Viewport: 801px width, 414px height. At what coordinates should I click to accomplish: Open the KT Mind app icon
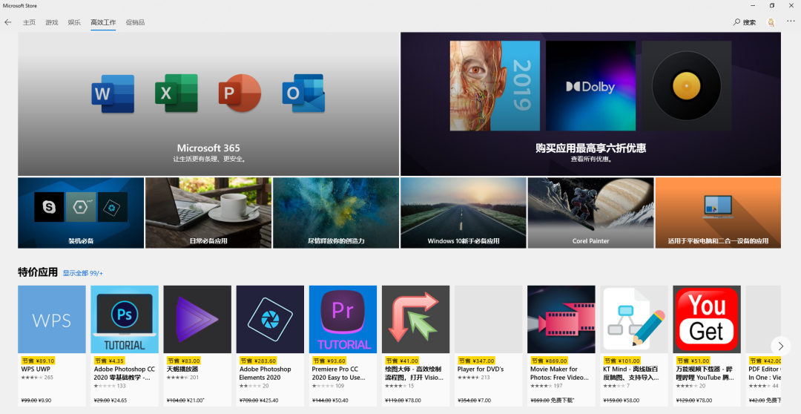[x=634, y=320]
